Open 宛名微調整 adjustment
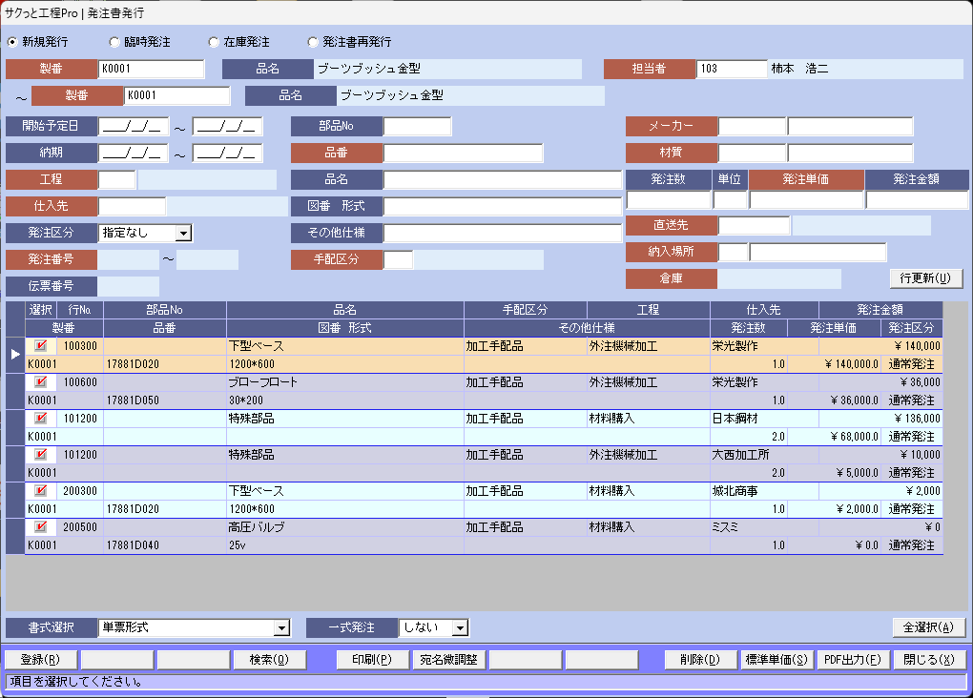Screen dimensions: 973x698 pyautogui.click(x=448, y=660)
